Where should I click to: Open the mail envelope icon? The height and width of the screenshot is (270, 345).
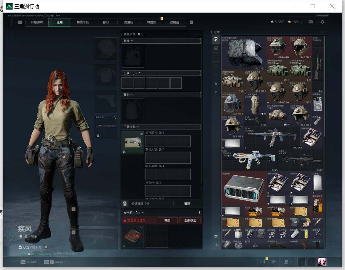tap(311, 22)
